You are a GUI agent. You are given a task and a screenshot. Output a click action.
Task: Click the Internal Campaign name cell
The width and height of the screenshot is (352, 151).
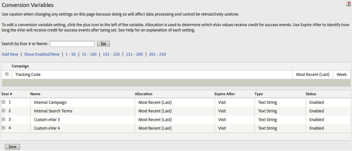pyautogui.click(x=82, y=103)
